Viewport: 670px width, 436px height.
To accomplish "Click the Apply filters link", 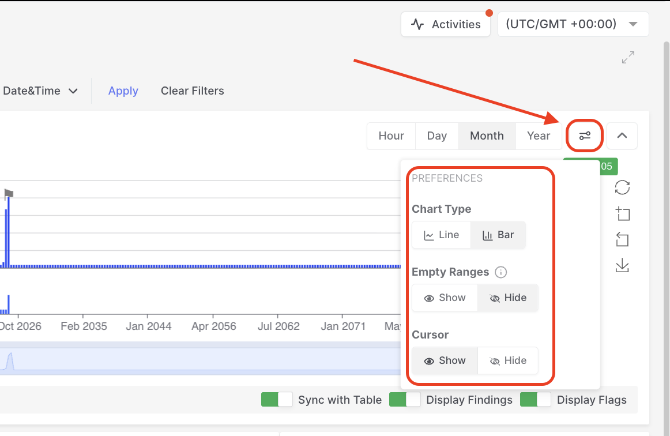I will pos(123,91).
